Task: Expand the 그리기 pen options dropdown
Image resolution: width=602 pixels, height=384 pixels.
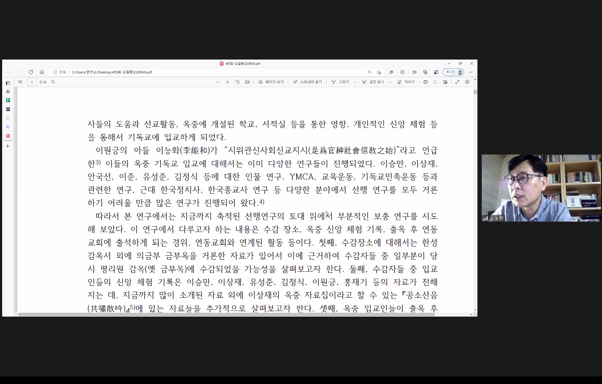Action: click(355, 82)
